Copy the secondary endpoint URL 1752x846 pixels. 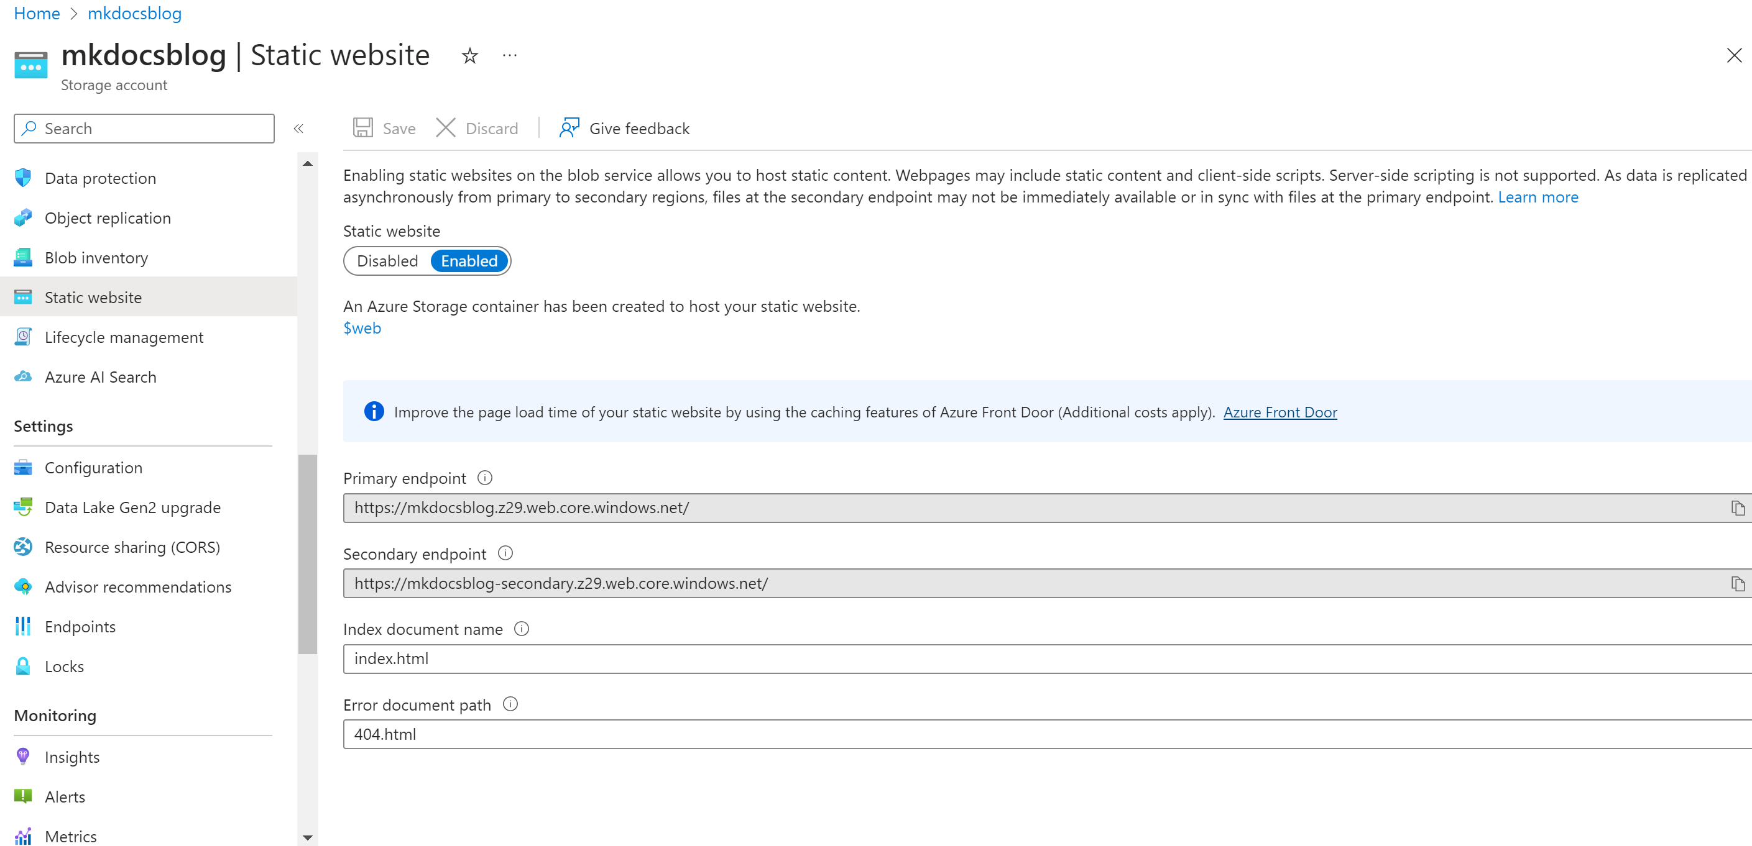[x=1738, y=584]
